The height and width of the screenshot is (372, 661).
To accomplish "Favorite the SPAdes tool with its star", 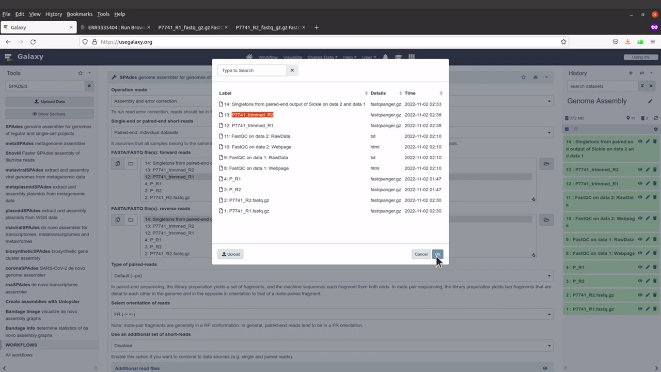I will pyautogui.click(x=524, y=77).
